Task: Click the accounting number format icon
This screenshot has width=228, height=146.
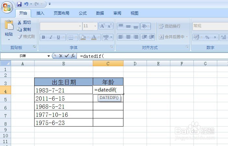Action: [196, 37]
